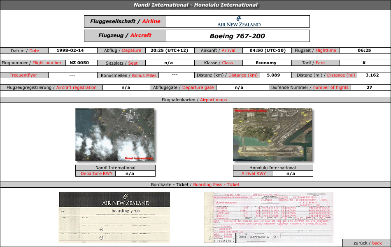Open the pink flight ticket scan image

268,217
